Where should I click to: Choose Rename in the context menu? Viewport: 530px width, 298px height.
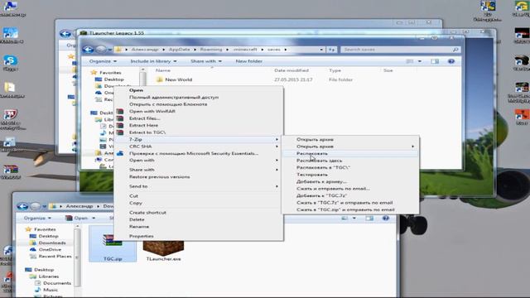point(139,227)
